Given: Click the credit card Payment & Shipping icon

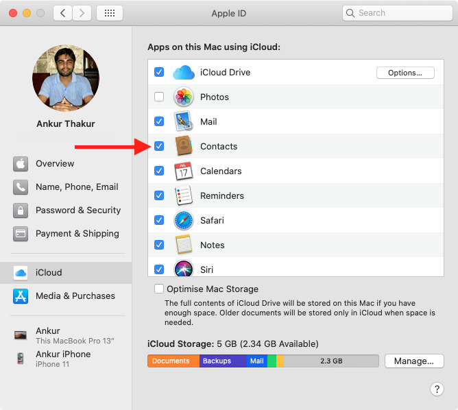Looking at the screenshot, I should coord(21,234).
